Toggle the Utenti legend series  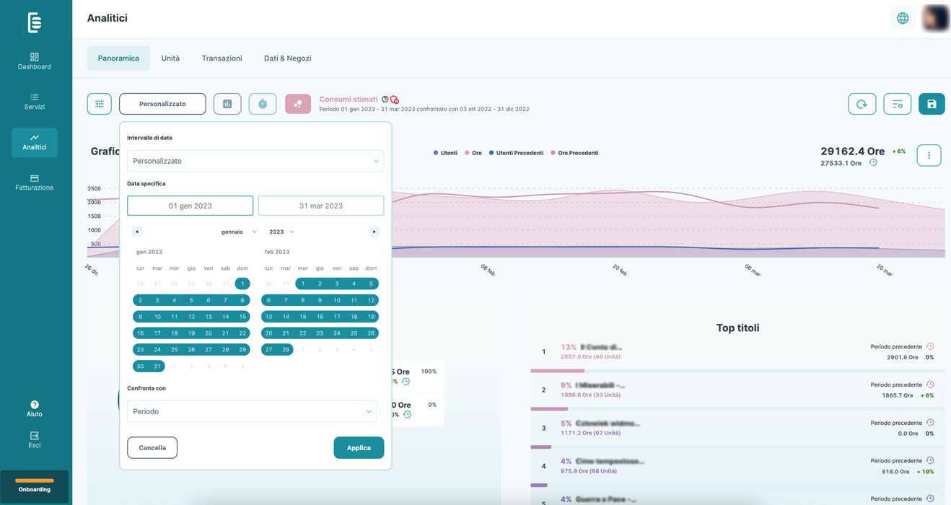click(x=445, y=153)
